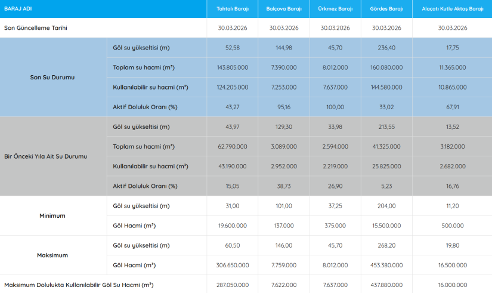
Task: Select Gördes lake level value 236,40
Action: 386,48
